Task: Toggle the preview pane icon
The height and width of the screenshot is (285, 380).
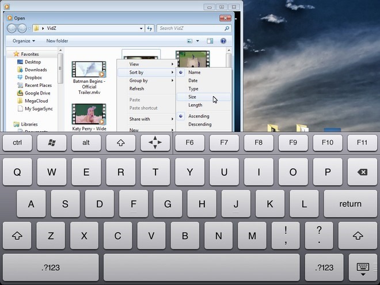Action: [x=210, y=41]
